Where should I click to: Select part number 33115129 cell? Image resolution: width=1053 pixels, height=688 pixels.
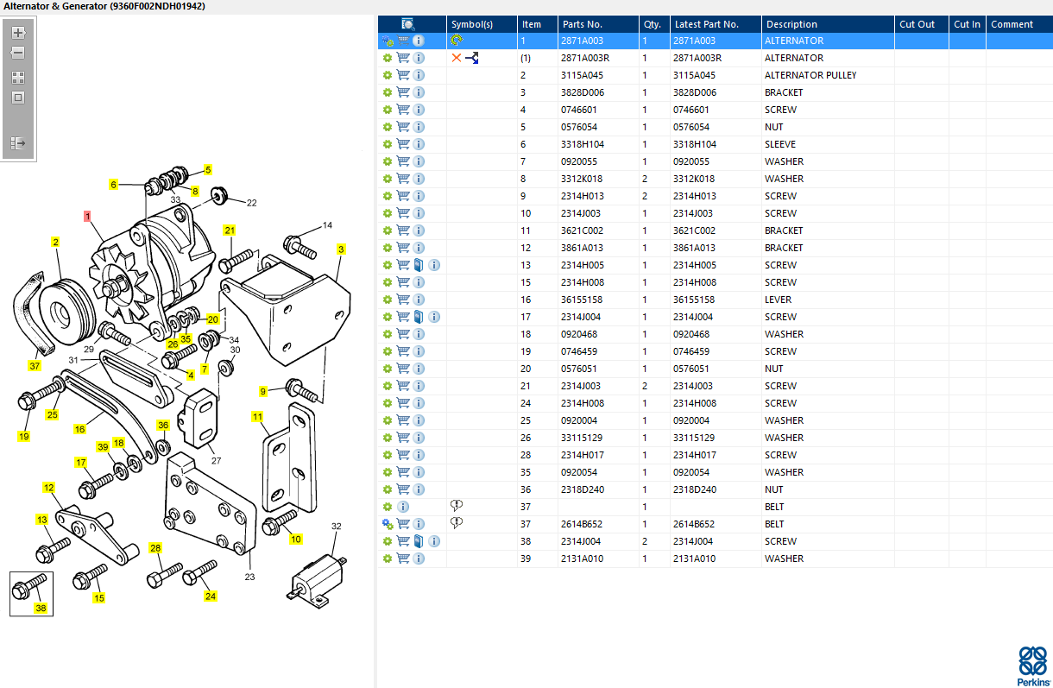pos(597,438)
